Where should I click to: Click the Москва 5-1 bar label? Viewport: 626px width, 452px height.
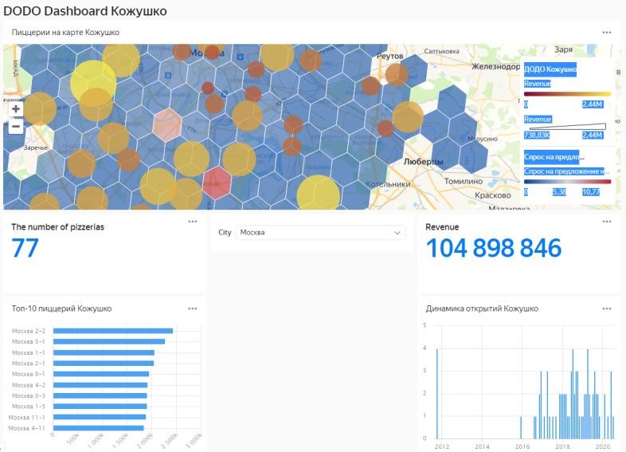[x=29, y=342]
